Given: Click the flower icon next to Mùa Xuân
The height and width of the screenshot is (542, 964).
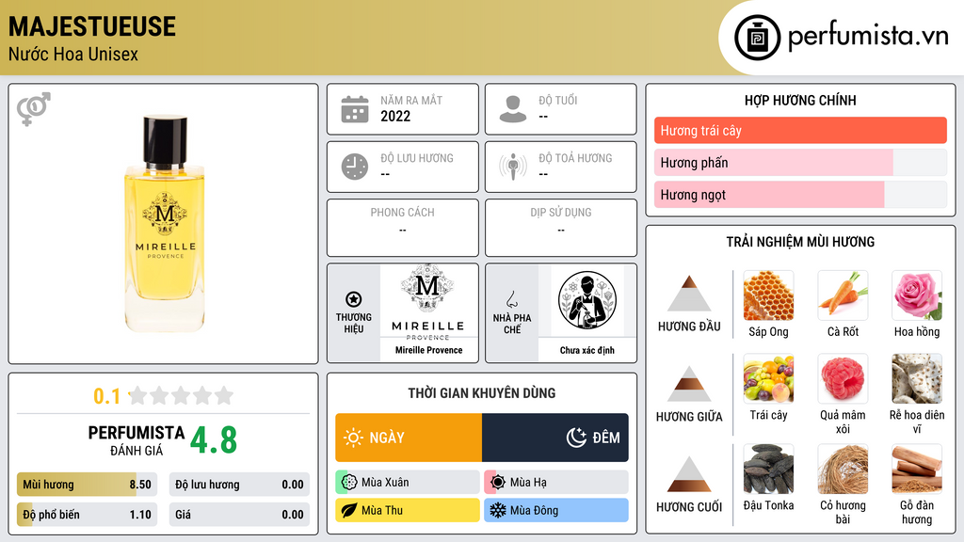Looking at the screenshot, I should [x=349, y=483].
